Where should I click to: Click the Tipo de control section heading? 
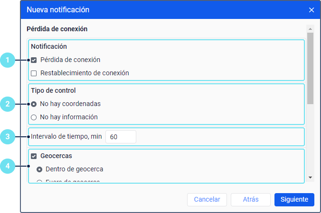(54, 90)
